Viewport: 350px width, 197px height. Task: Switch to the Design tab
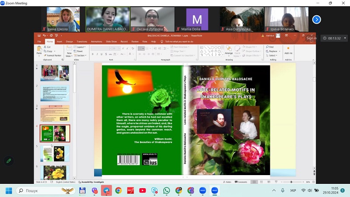point(69,42)
